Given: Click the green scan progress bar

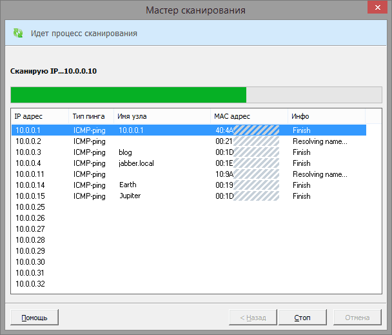Looking at the screenshot, I should [x=129, y=94].
